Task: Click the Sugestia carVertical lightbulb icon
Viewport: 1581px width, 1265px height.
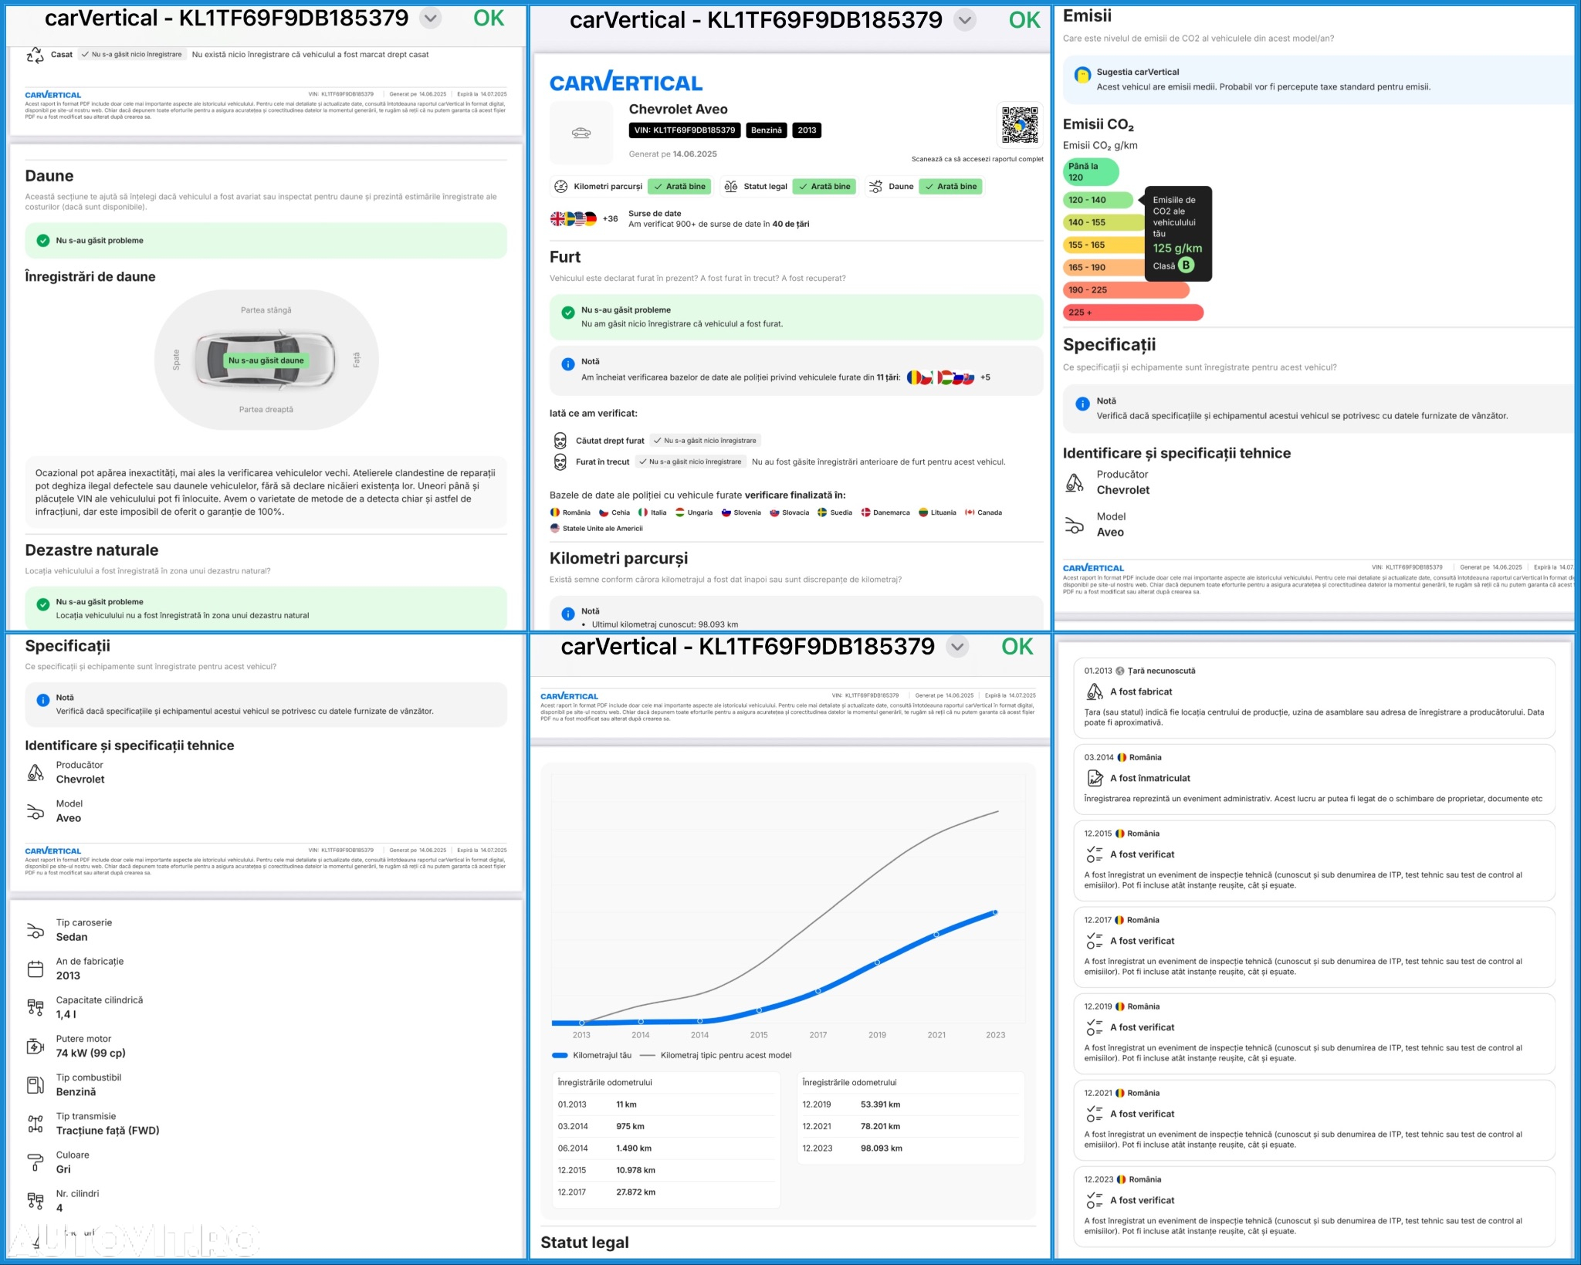Action: [1082, 75]
